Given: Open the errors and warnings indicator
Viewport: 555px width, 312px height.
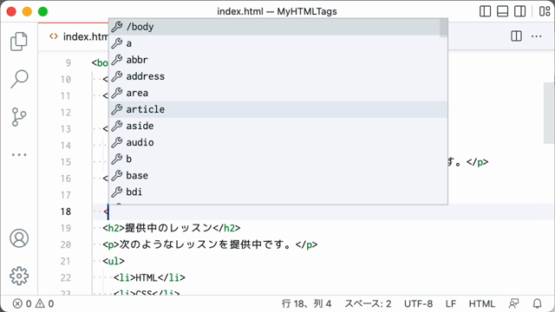Looking at the screenshot, I should tap(33, 303).
